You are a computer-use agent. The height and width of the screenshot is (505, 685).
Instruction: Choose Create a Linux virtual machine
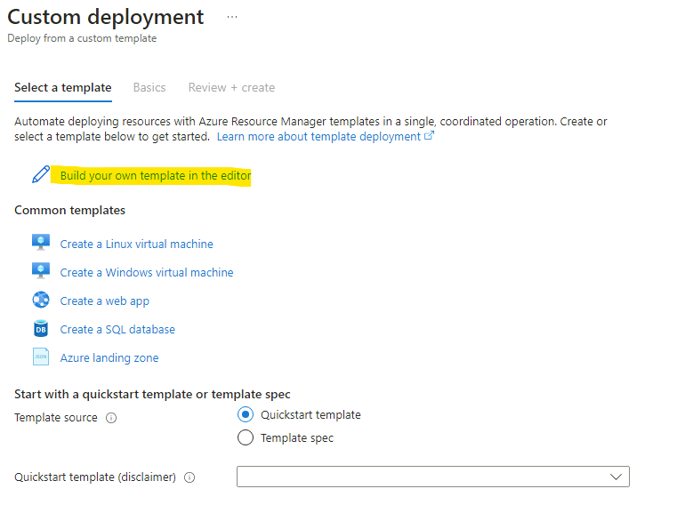pos(137,244)
